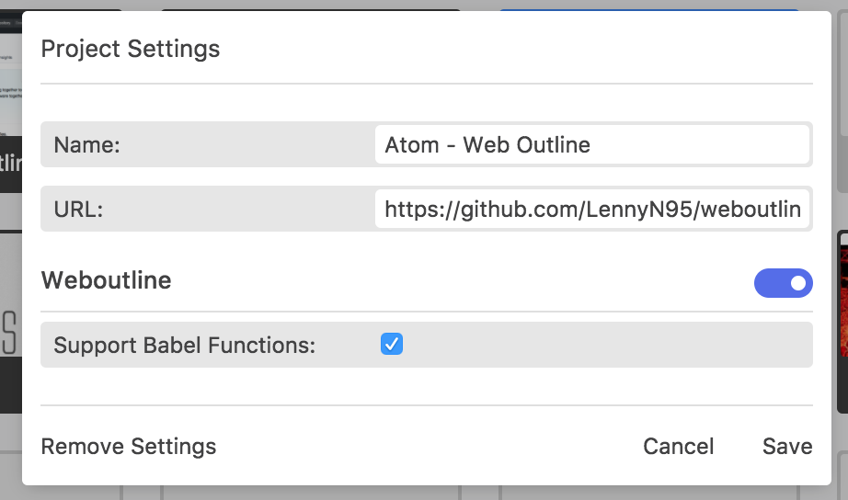
Task: Uncheck the Support Babel Functions checkbox
Action: [392, 344]
